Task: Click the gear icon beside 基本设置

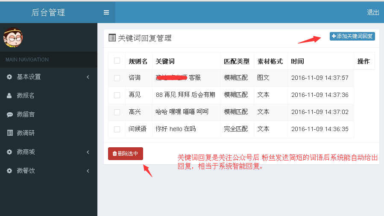Action: (x=9, y=77)
